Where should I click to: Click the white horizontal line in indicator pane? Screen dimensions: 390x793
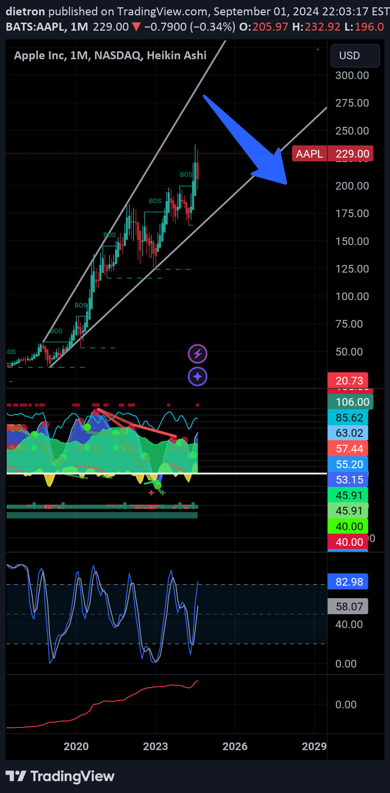coord(167,473)
